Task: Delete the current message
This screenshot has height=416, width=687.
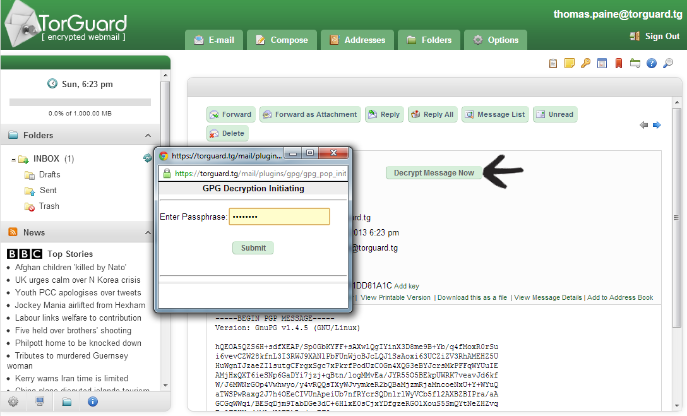Action: click(x=227, y=133)
